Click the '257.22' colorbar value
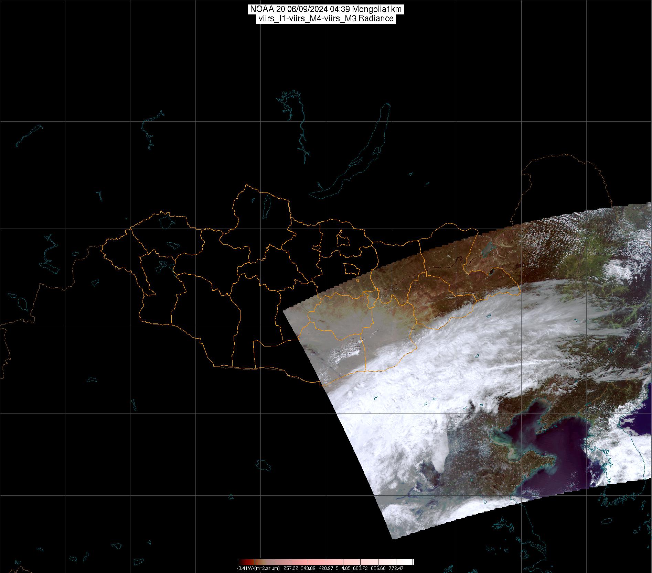This screenshot has height=573, width=652. coord(291,568)
